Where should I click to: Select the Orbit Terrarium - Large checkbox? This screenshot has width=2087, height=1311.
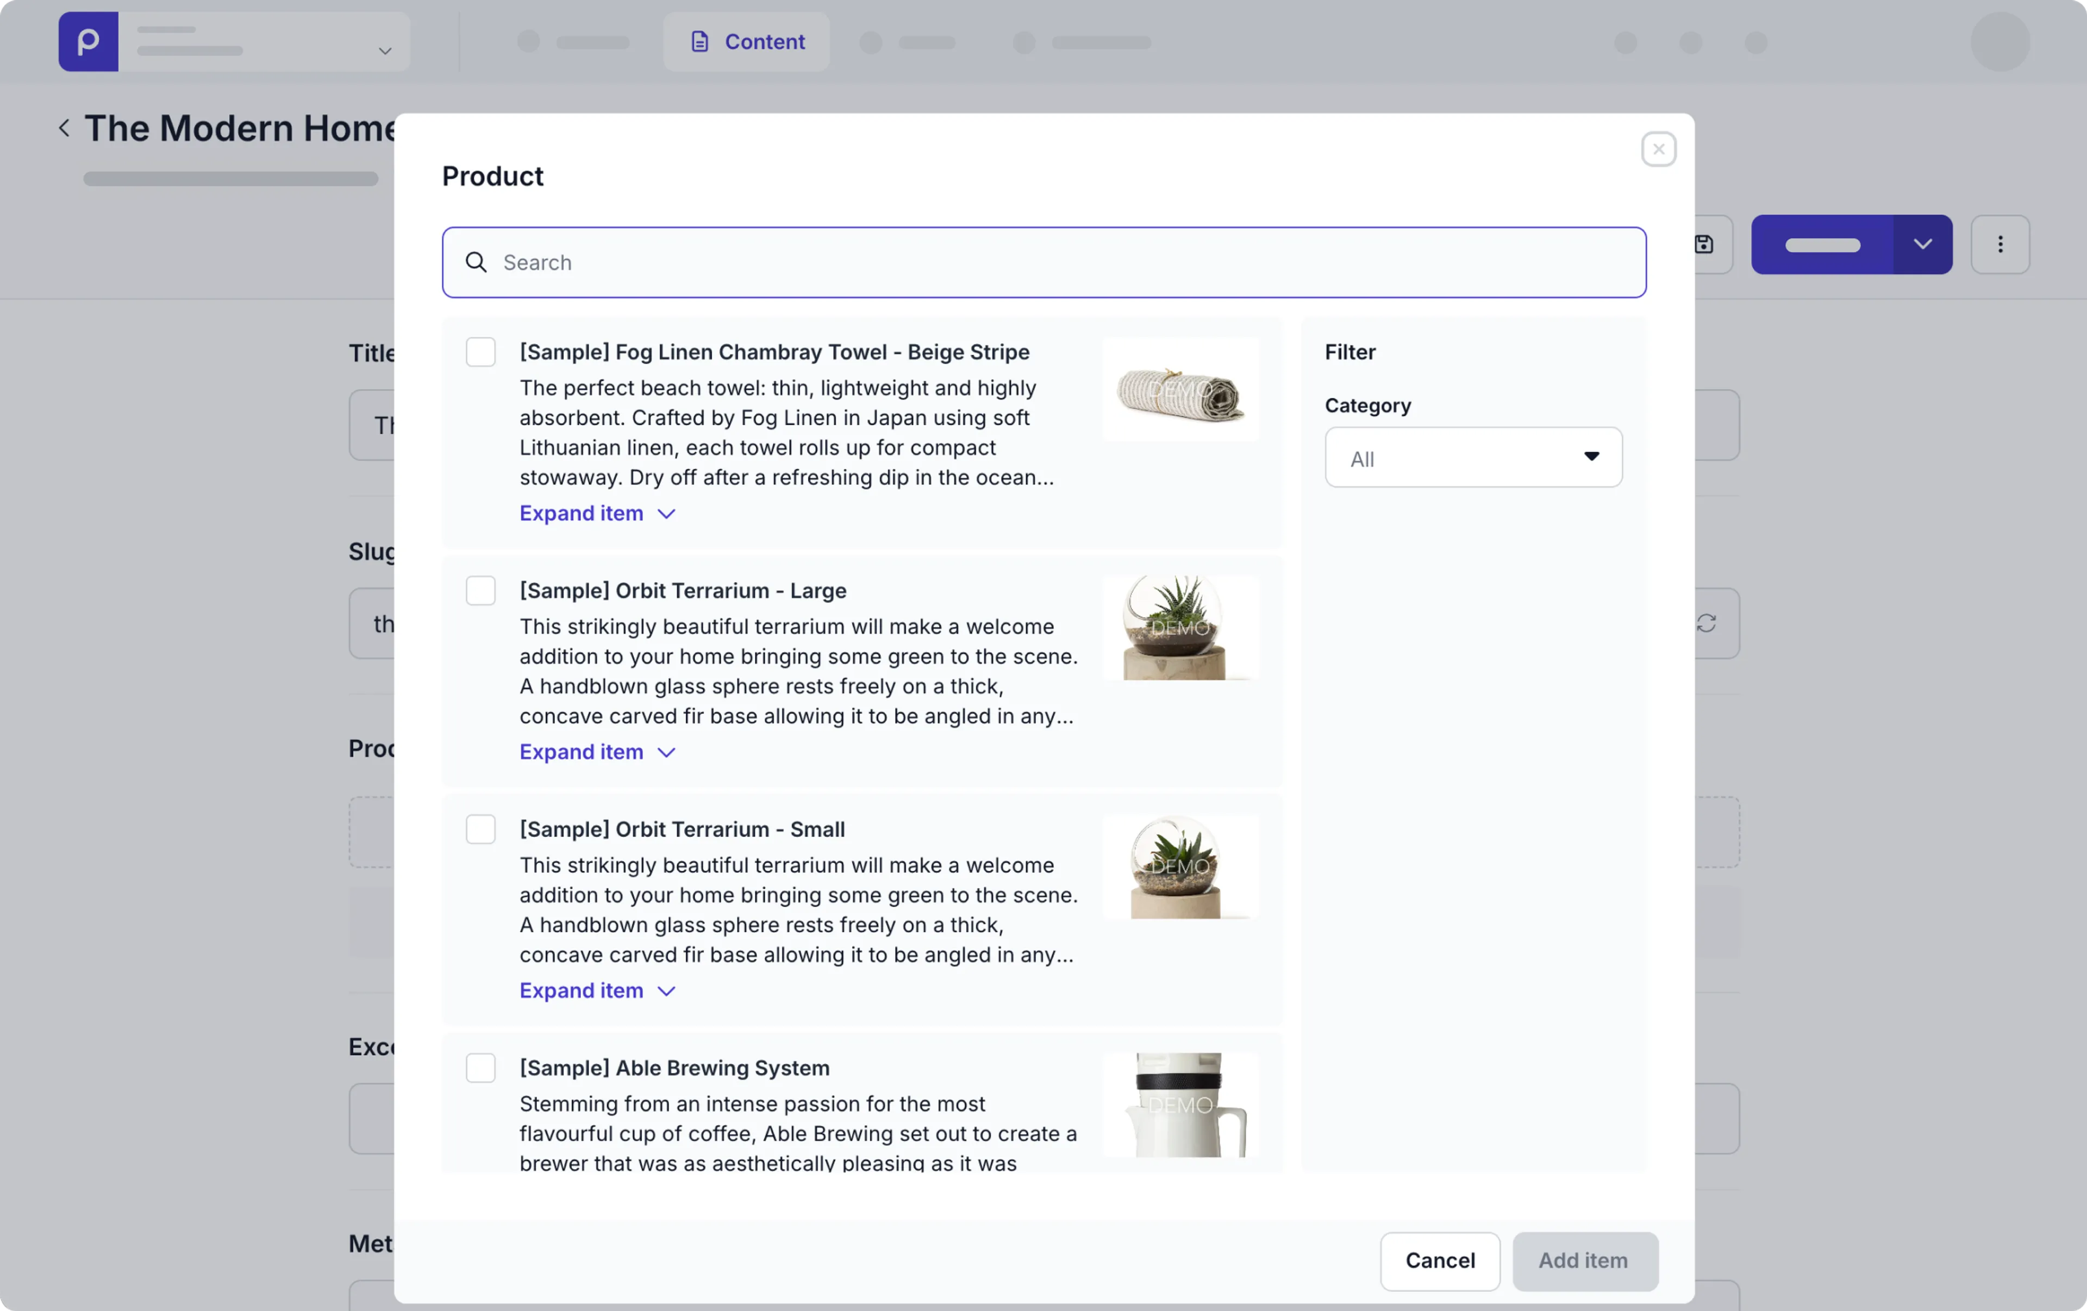pos(480,590)
